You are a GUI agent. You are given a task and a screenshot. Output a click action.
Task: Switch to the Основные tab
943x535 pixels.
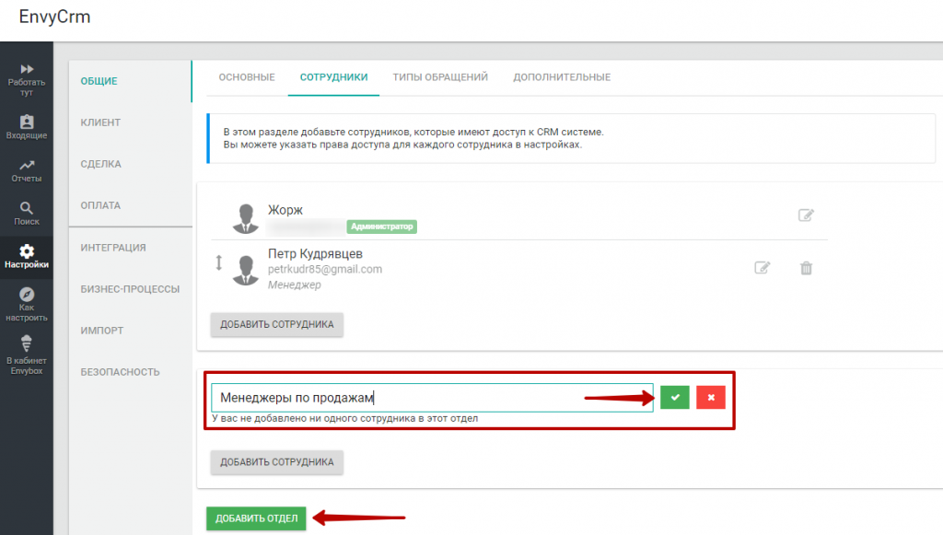(x=247, y=77)
